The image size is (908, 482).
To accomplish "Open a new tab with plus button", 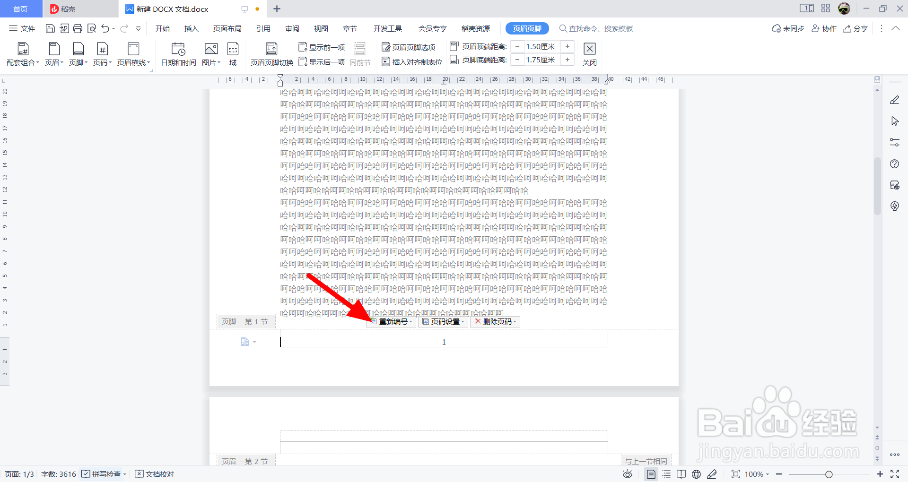I will tap(277, 9).
